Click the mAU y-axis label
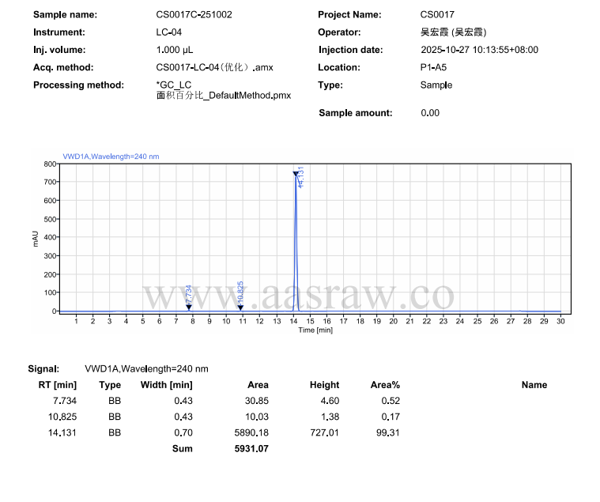 36,238
